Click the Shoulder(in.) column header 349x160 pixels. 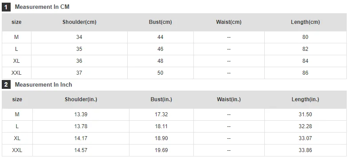(x=81, y=99)
